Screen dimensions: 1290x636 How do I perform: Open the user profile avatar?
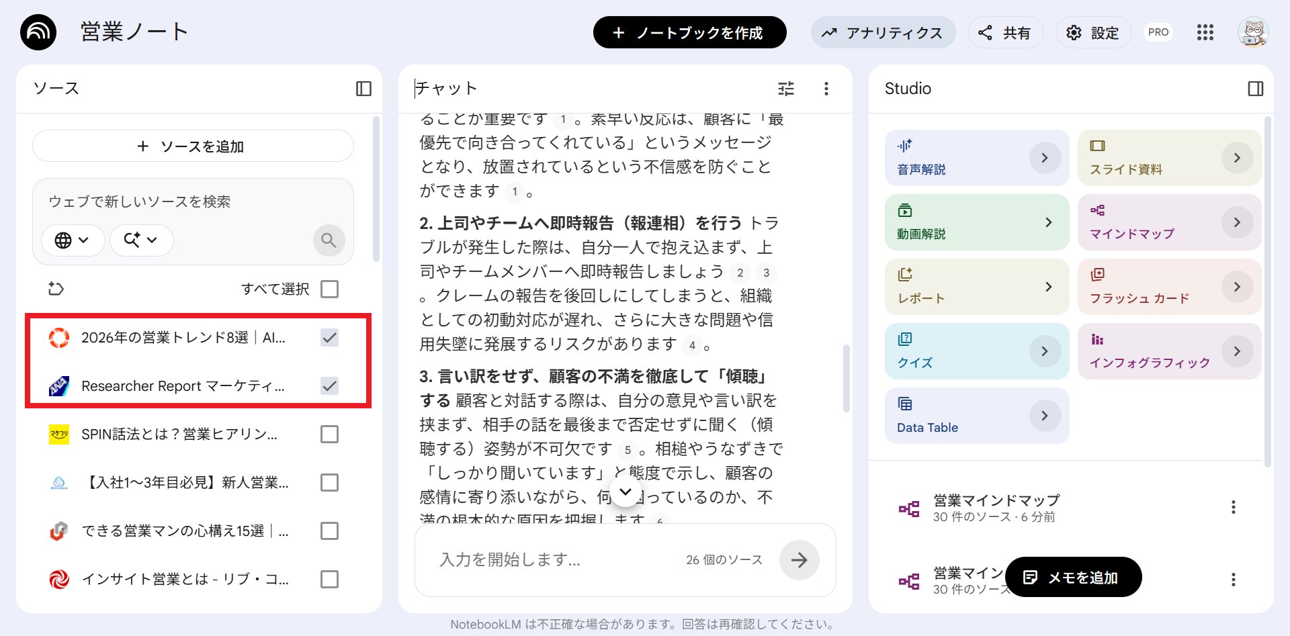click(x=1253, y=32)
